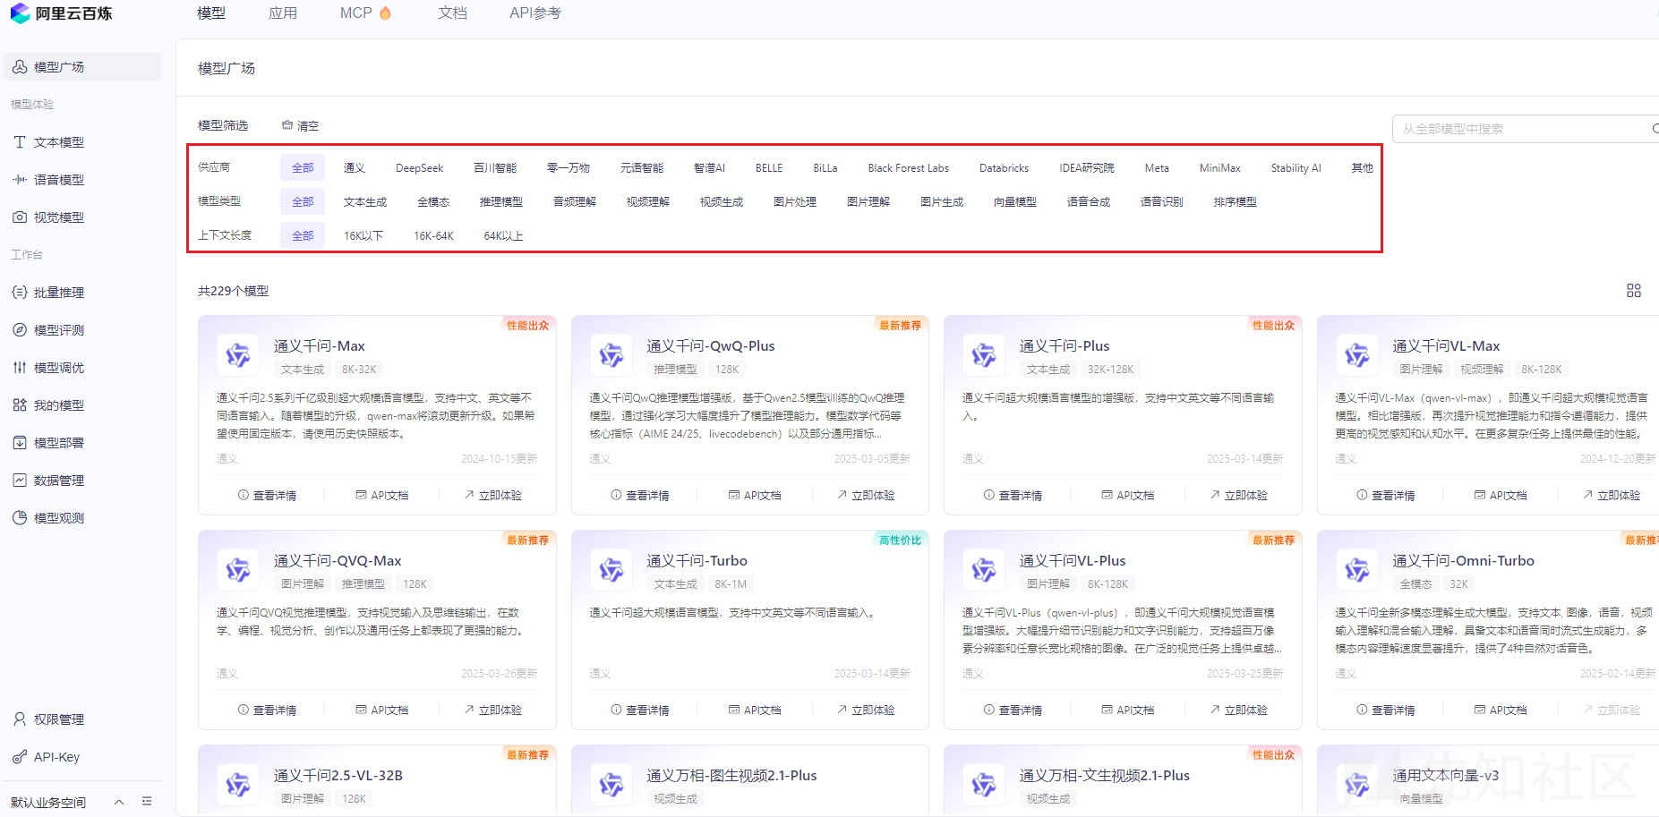Filter model type by 语音识别
Image resolution: width=1659 pixels, height=817 pixels.
coord(1162,202)
